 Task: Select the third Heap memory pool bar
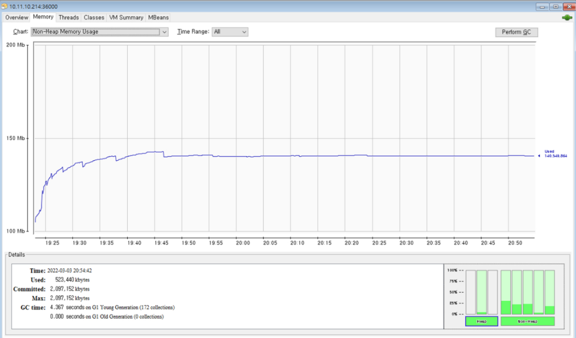pos(492,292)
